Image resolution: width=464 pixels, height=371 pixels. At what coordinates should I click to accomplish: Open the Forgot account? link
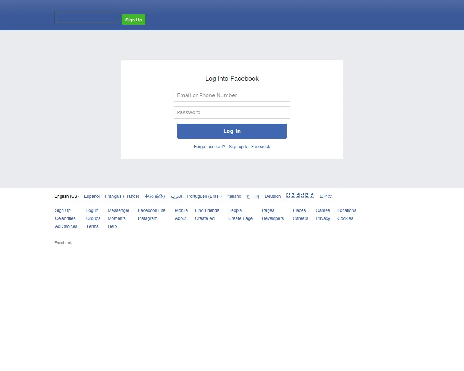[210, 147]
